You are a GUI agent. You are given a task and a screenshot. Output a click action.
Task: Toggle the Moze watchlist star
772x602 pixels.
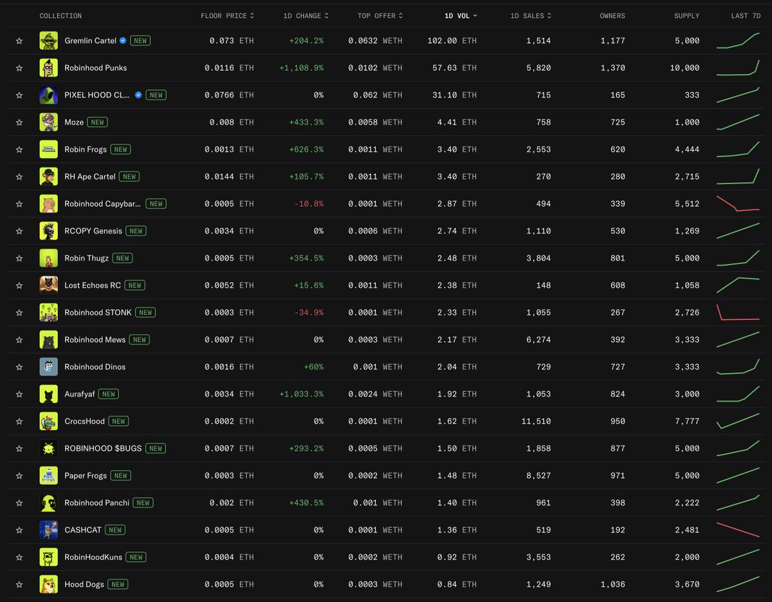[x=19, y=122]
